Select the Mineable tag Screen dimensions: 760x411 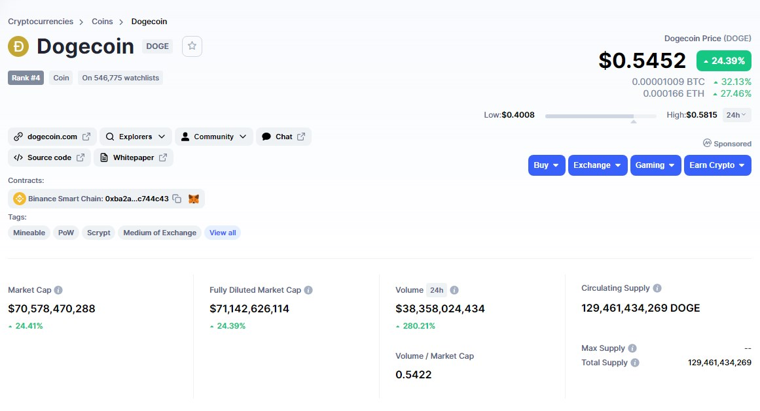(x=29, y=233)
